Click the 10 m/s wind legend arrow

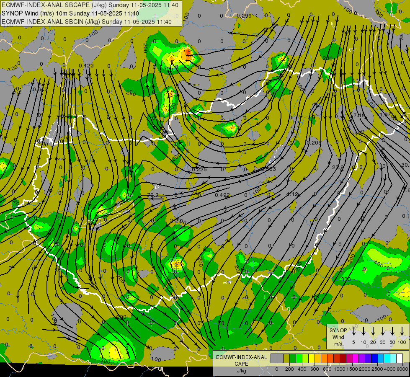363,331
